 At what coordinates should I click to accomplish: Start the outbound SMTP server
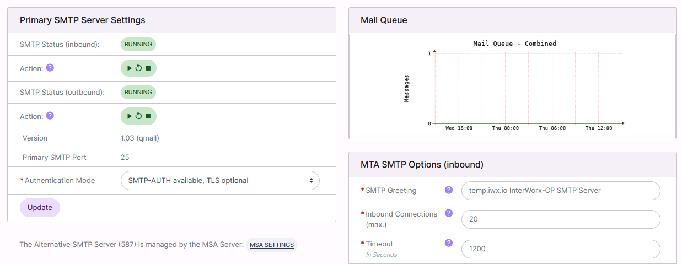(129, 116)
